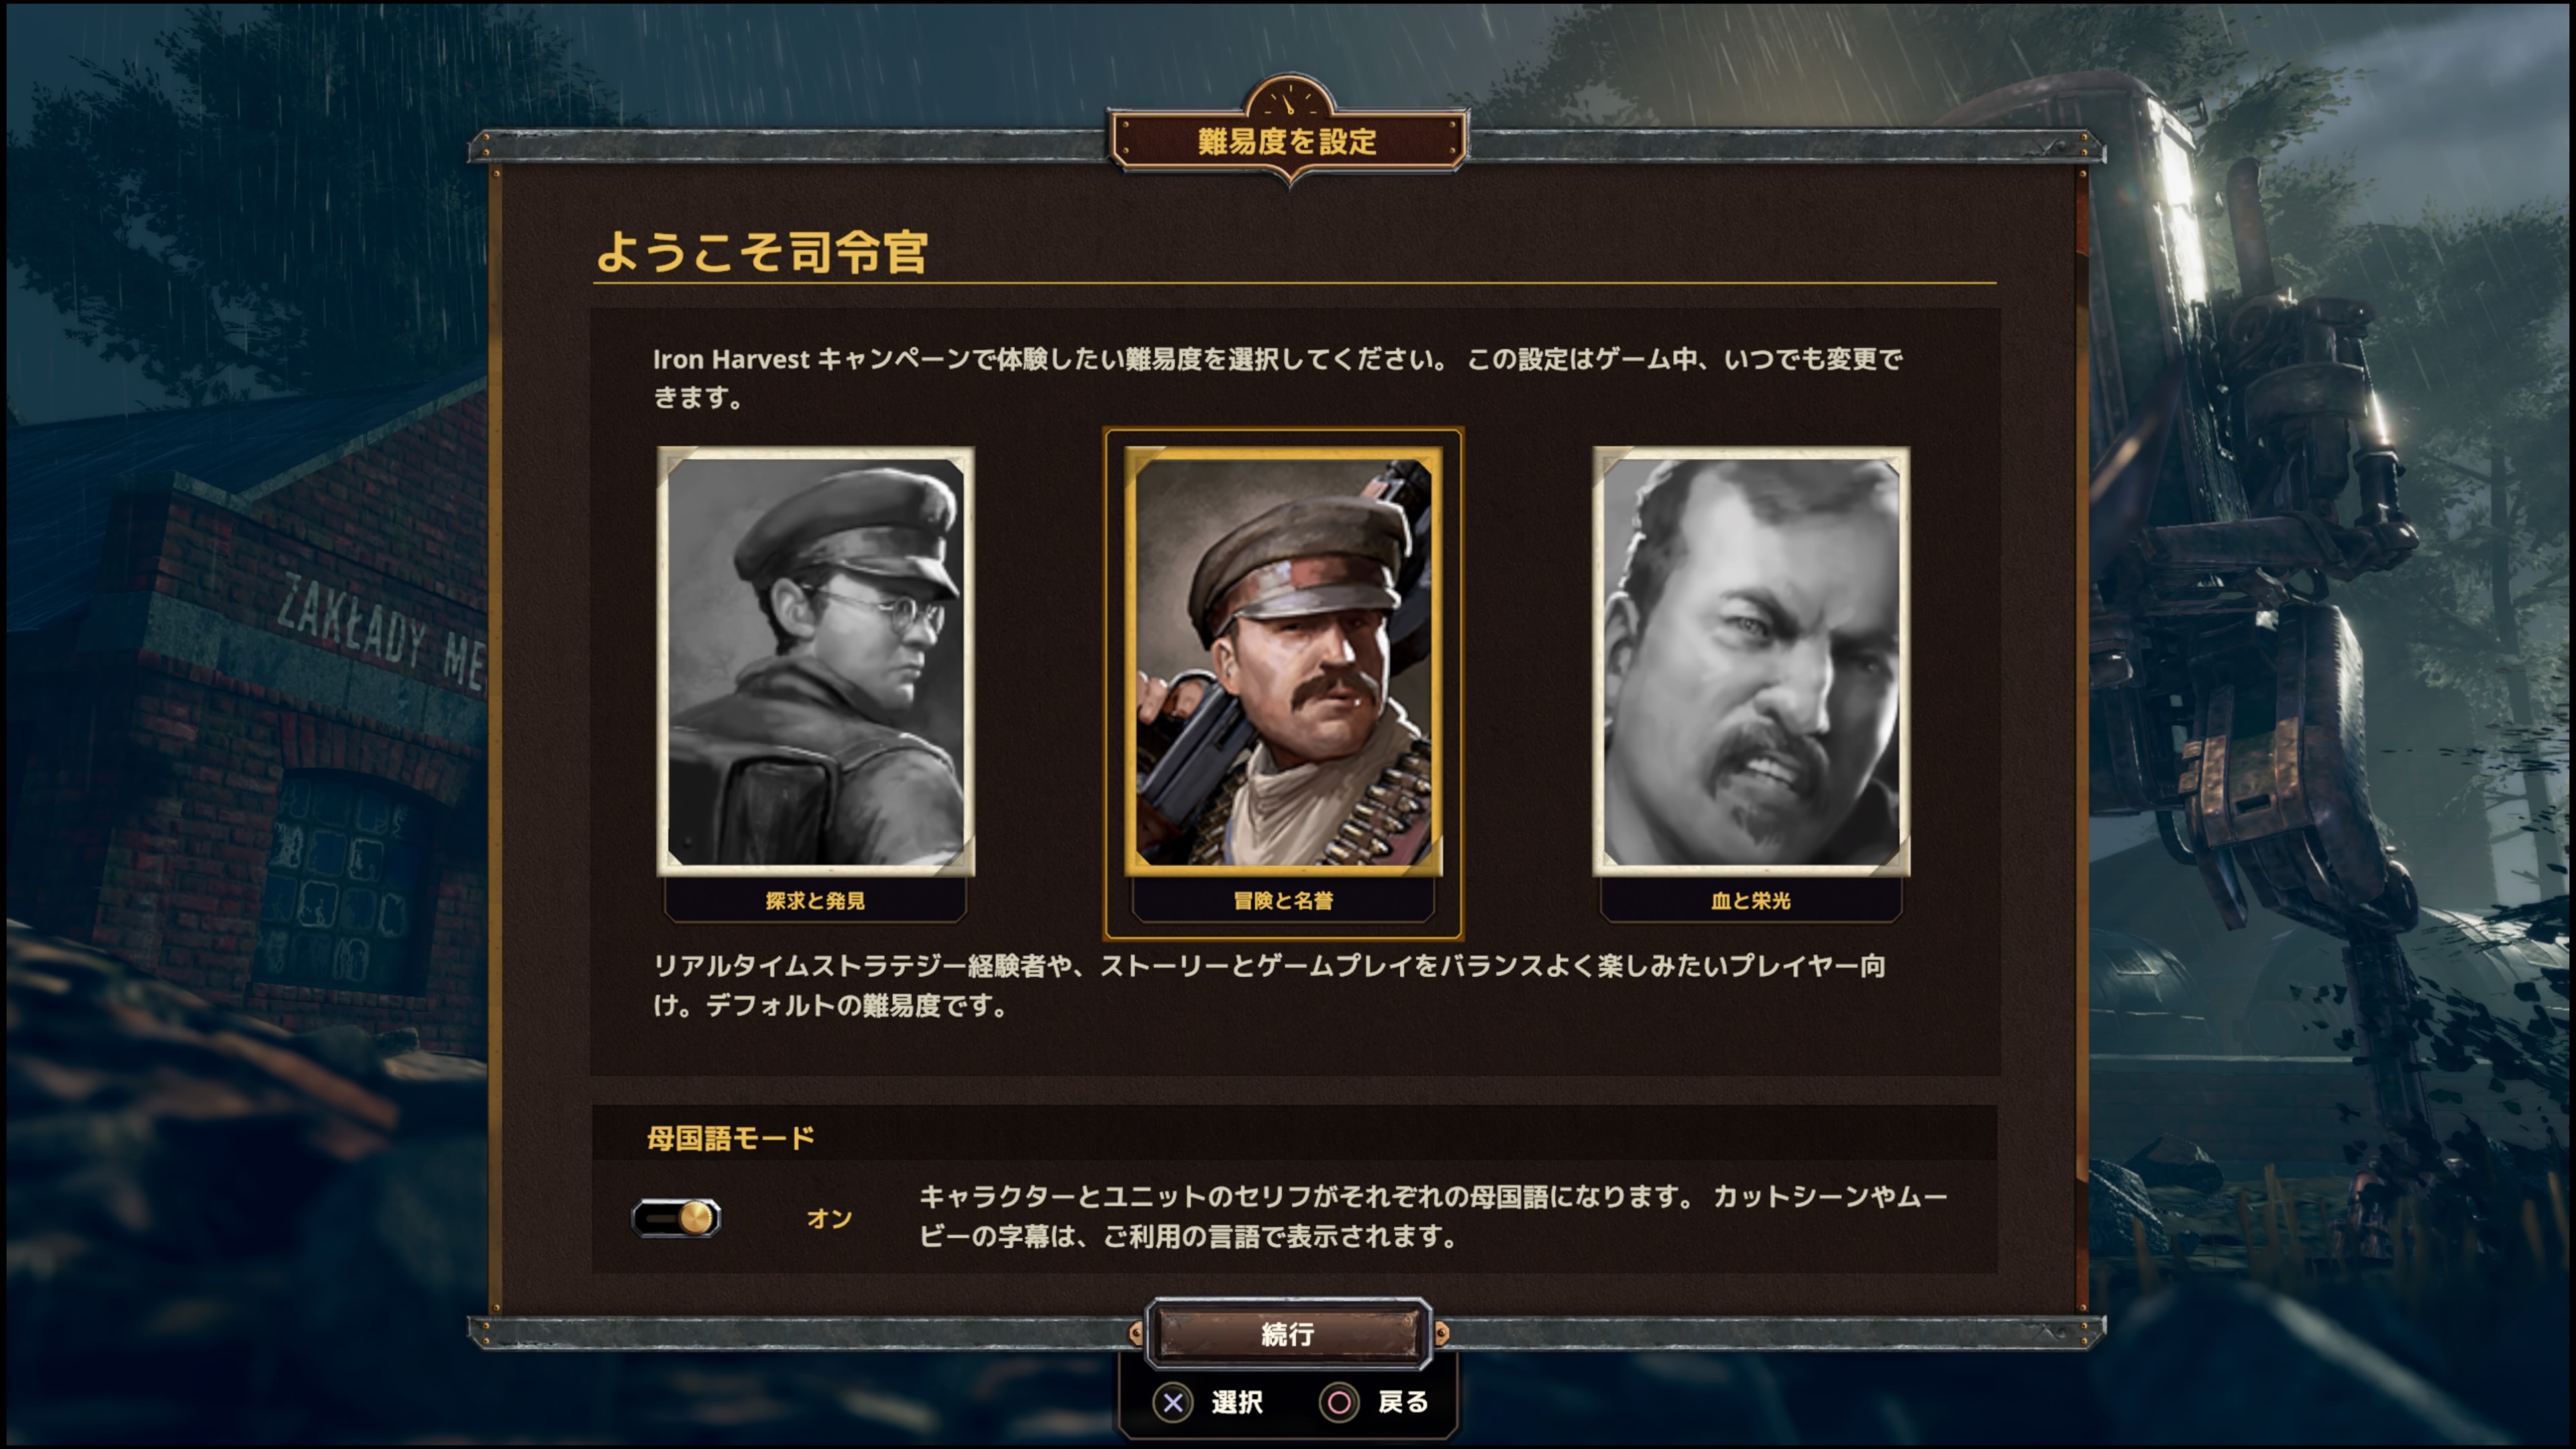This screenshot has width=2576, height=1449.
Task: Select the 探求と発見 soldier portrait
Action: pyautogui.click(x=815, y=661)
